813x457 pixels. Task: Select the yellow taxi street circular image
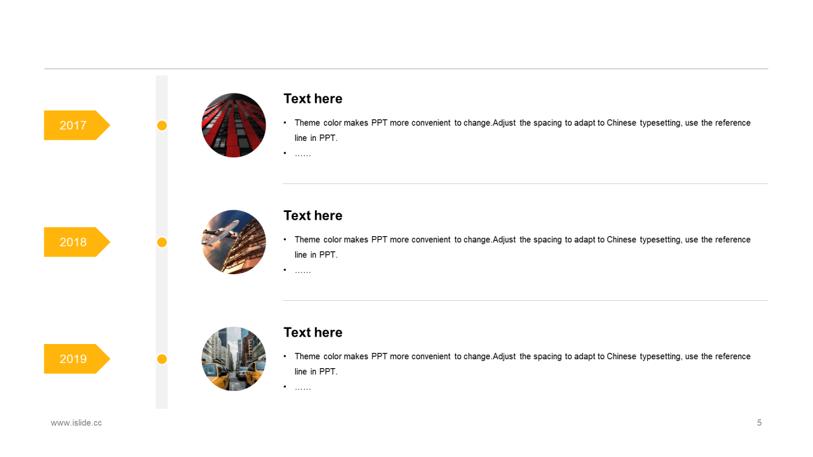pos(234,359)
